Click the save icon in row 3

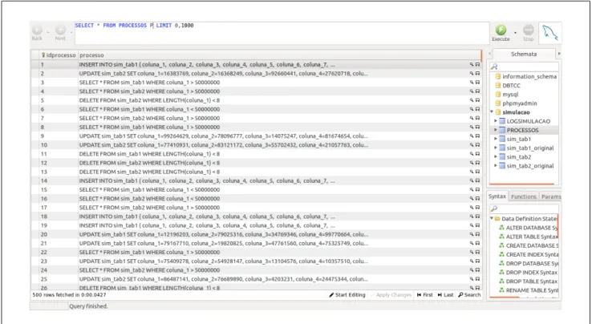[x=477, y=83]
